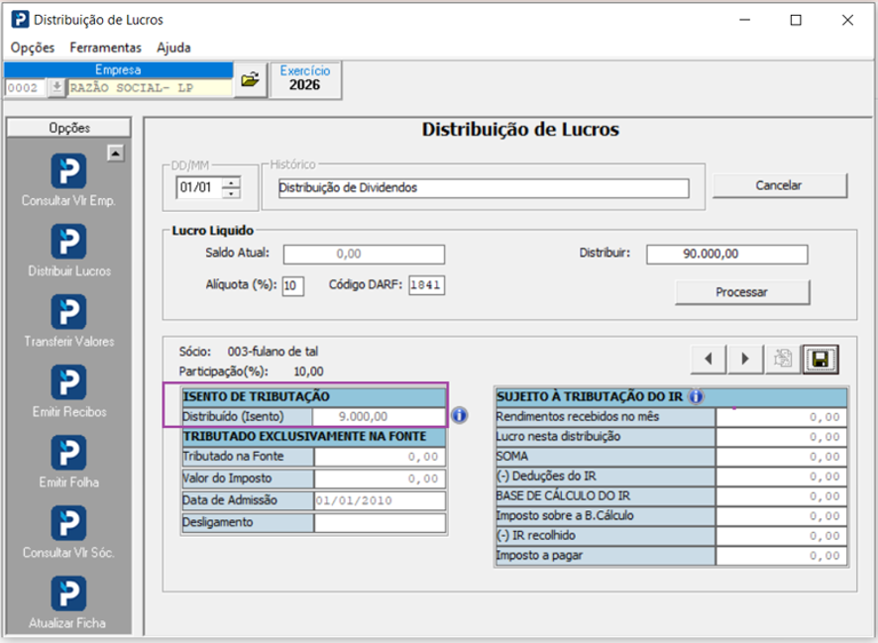Screen dimensions: 878x643
Task: Focus the Saldo Atual field
Action: [x=364, y=254]
